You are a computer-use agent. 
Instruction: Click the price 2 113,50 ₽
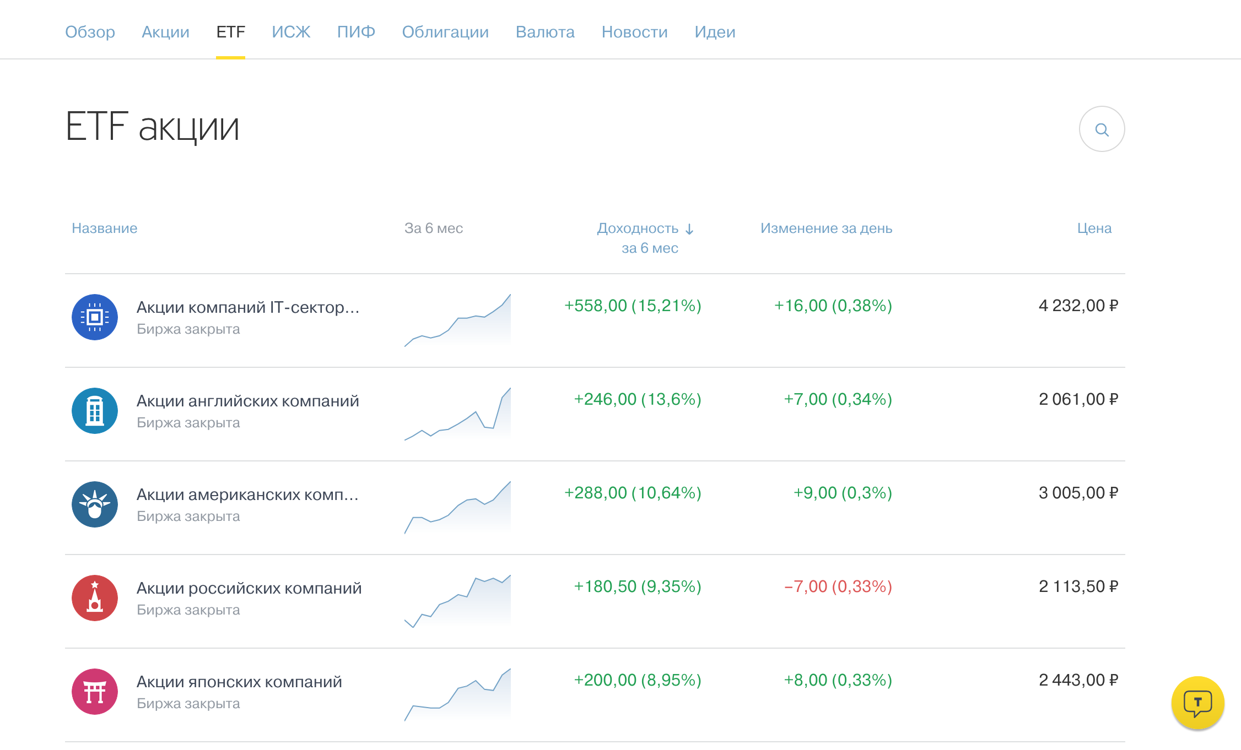[x=1078, y=586]
